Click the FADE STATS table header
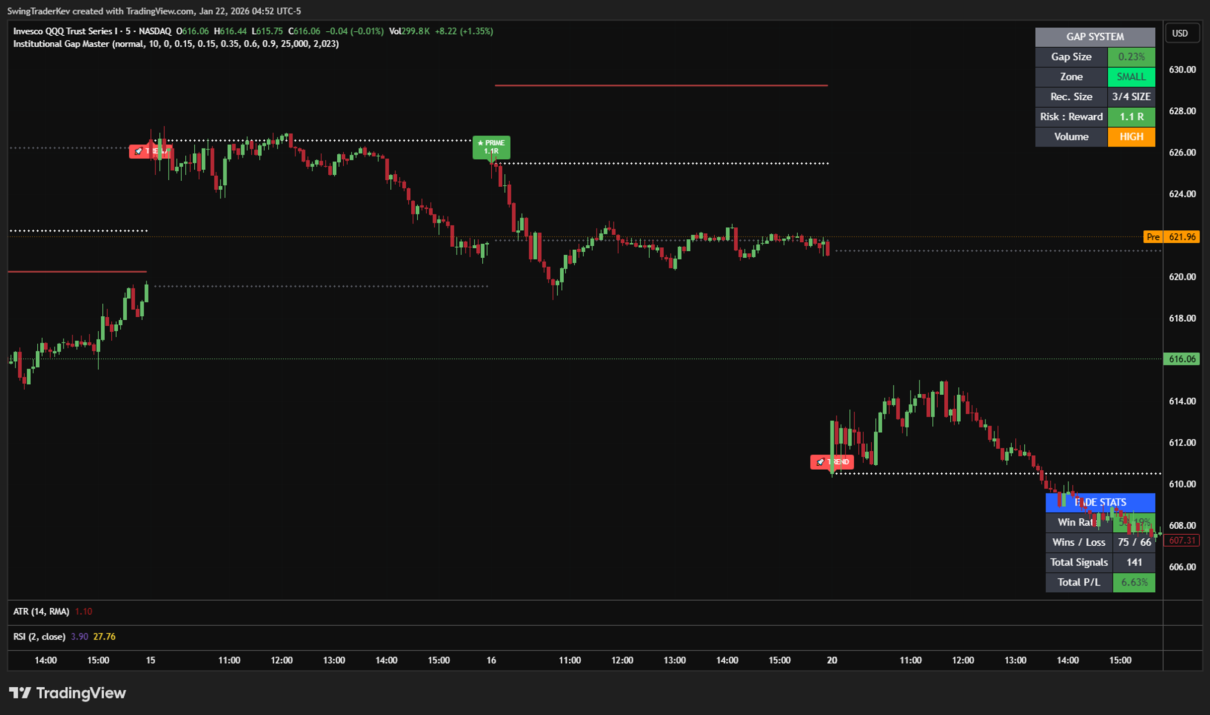Viewport: 1210px width, 715px height. tap(1100, 502)
